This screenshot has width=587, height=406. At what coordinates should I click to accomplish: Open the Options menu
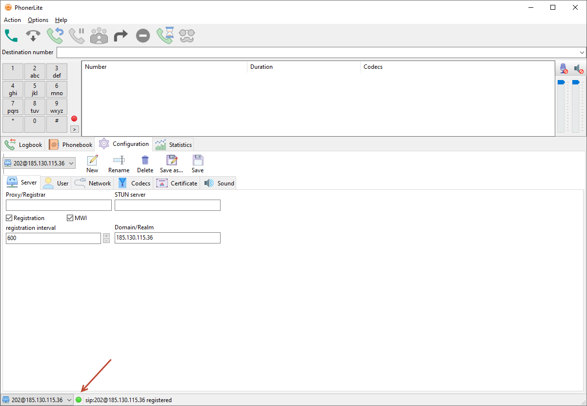click(38, 20)
